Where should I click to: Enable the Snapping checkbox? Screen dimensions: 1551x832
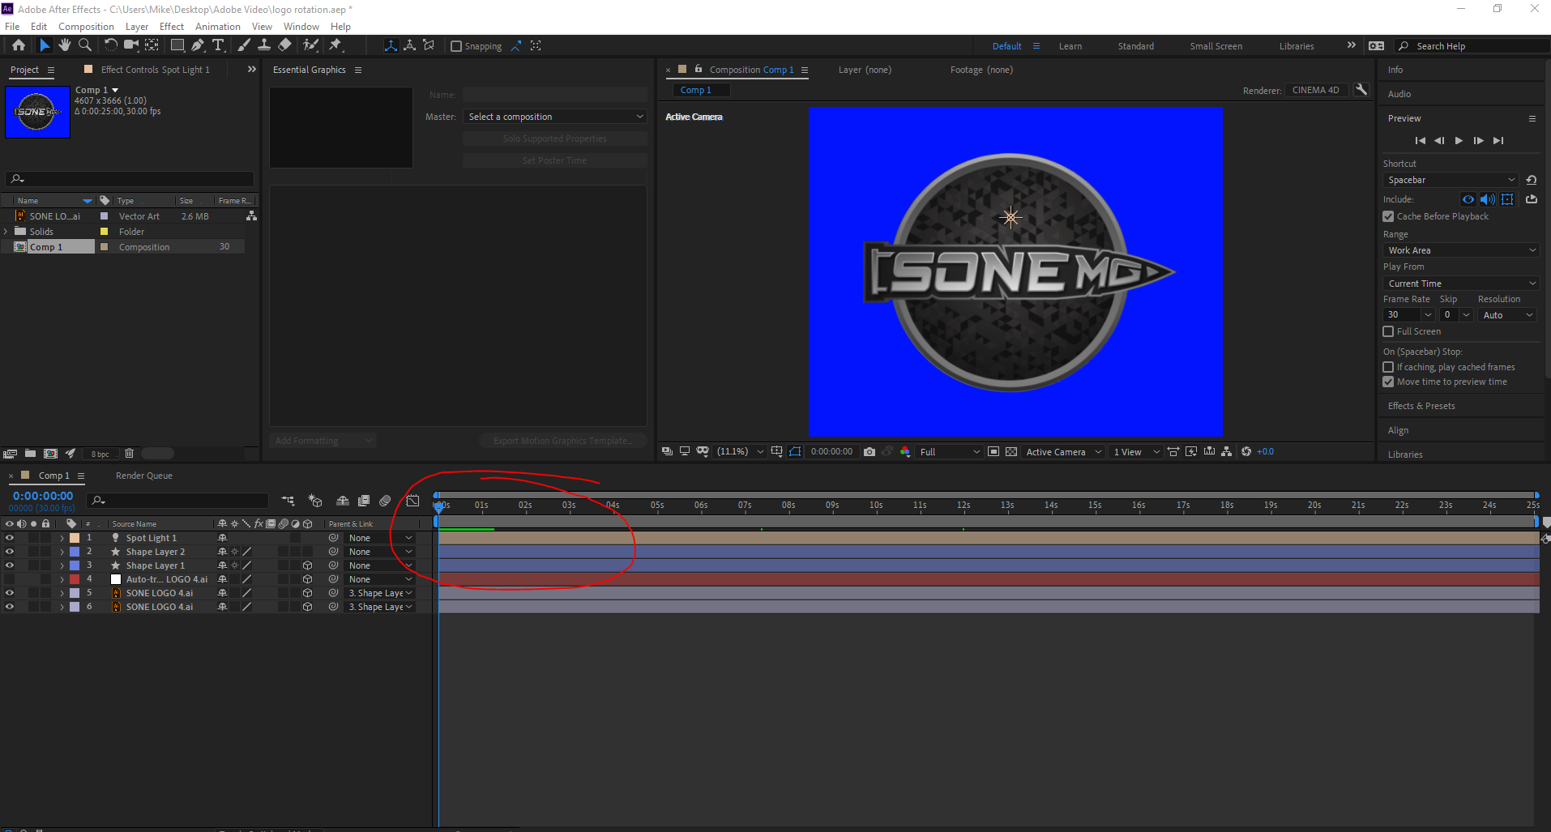point(456,46)
